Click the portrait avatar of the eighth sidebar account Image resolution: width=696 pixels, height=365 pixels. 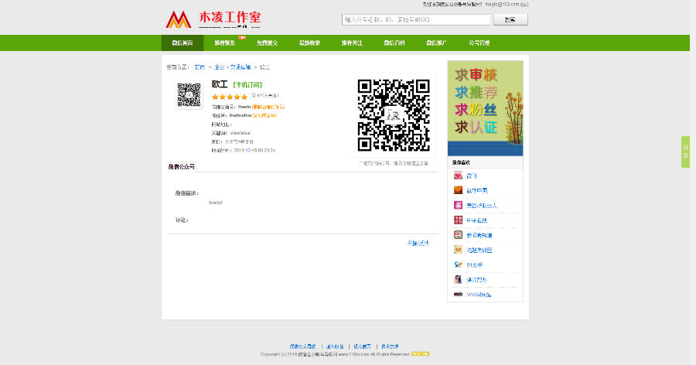pyautogui.click(x=458, y=280)
